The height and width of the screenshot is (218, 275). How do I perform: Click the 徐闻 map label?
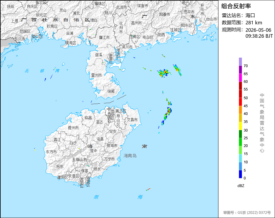(x=111, y=91)
